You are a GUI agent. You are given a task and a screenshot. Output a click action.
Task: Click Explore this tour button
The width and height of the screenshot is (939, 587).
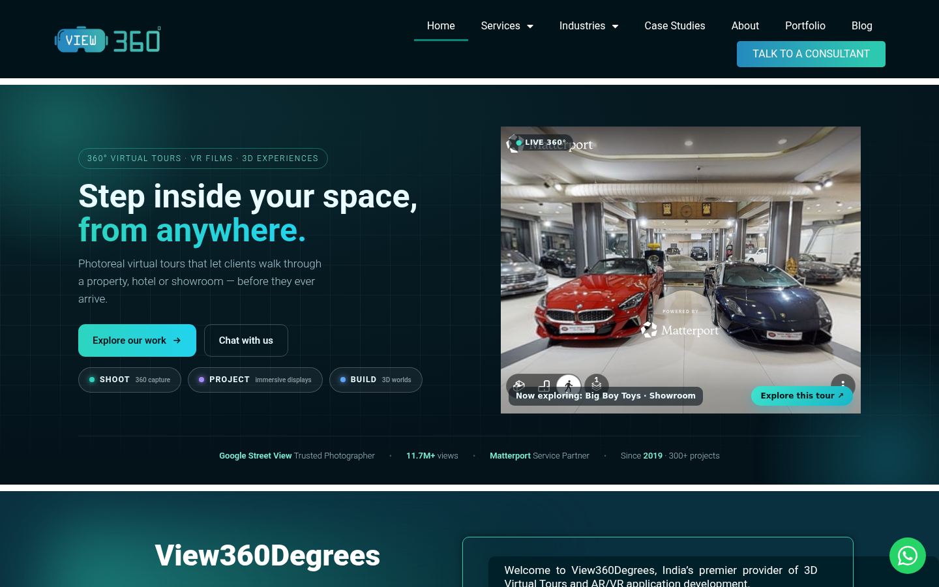click(801, 396)
